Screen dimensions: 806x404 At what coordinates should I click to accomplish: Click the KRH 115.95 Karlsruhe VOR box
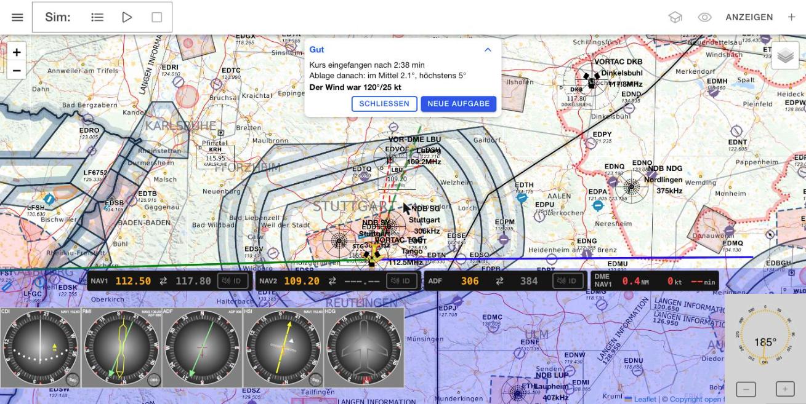pyautogui.click(x=216, y=156)
